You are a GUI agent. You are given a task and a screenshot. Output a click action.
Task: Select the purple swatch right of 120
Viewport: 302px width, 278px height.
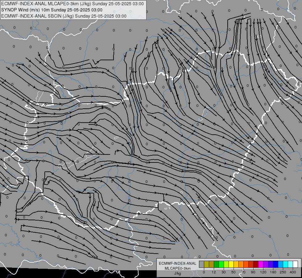pos(266,264)
